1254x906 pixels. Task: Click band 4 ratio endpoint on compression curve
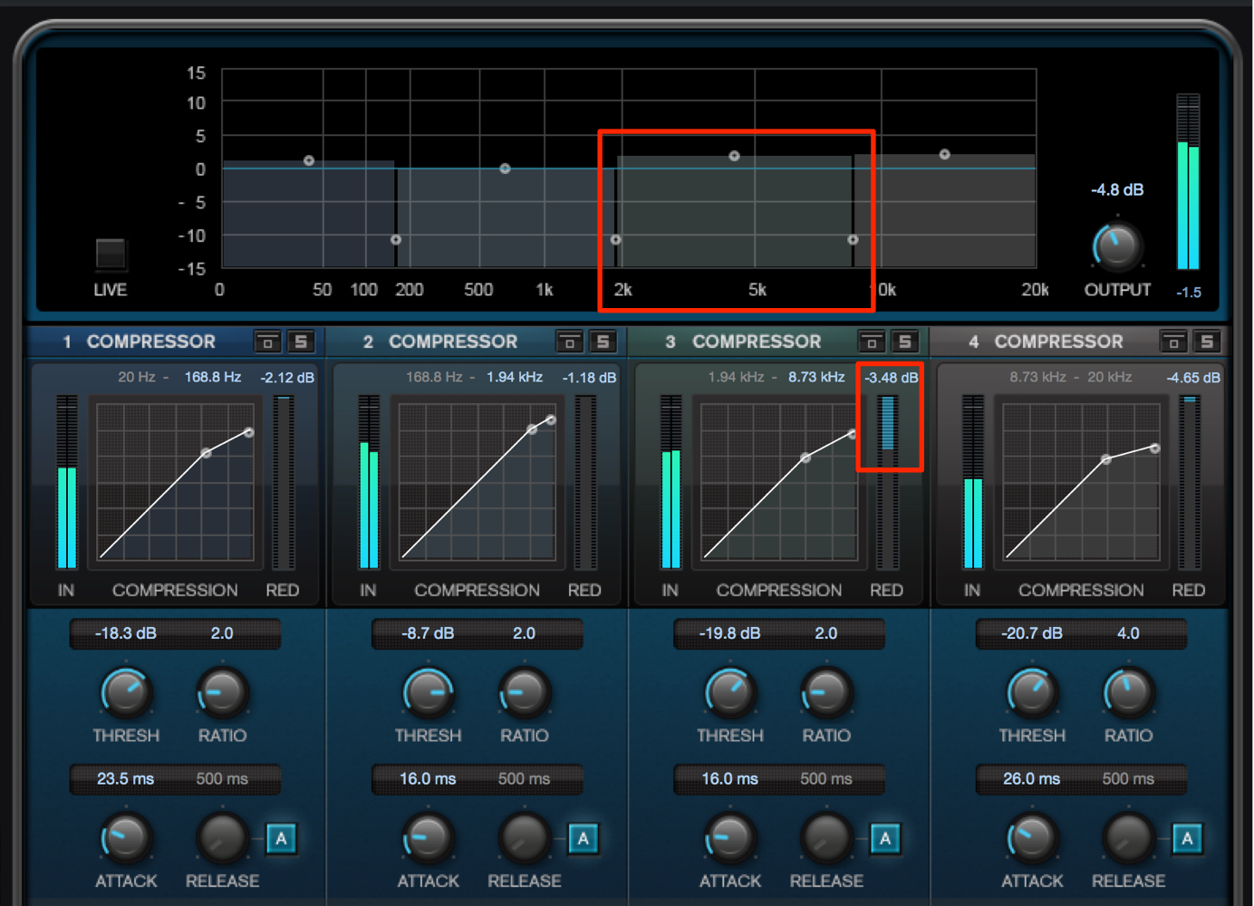click(1155, 448)
